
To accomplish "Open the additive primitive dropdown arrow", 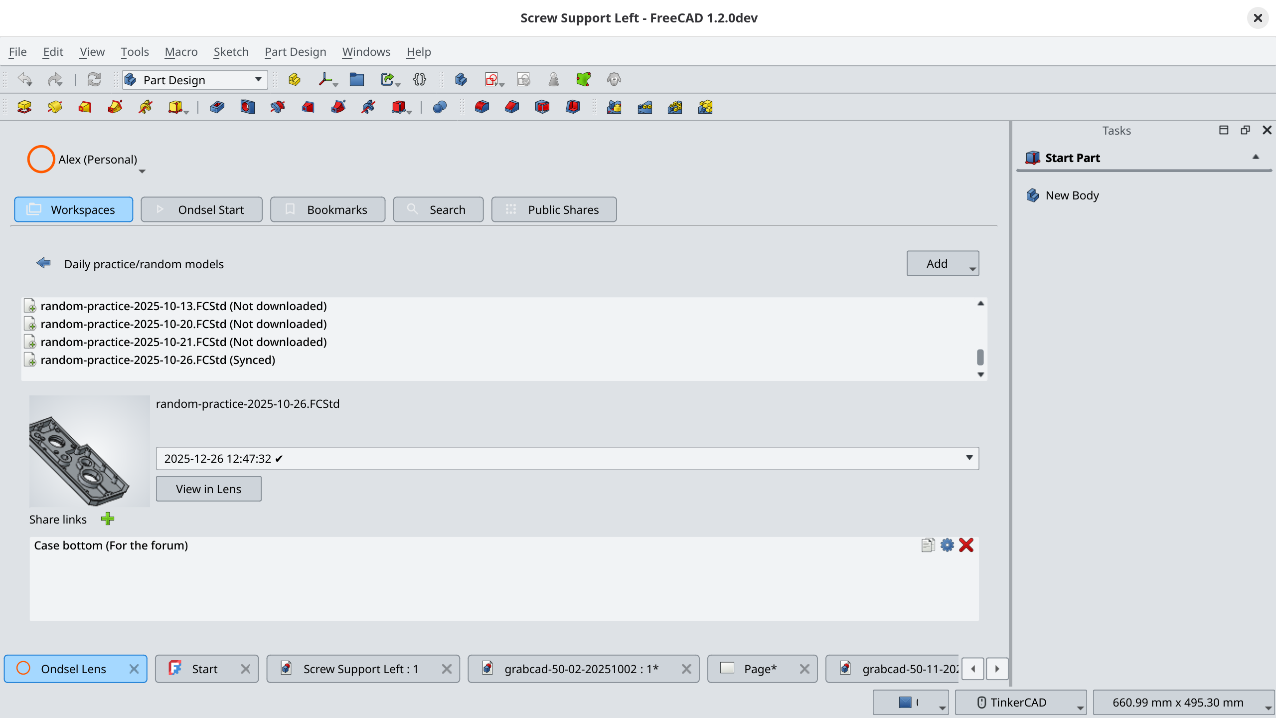I will point(187,113).
